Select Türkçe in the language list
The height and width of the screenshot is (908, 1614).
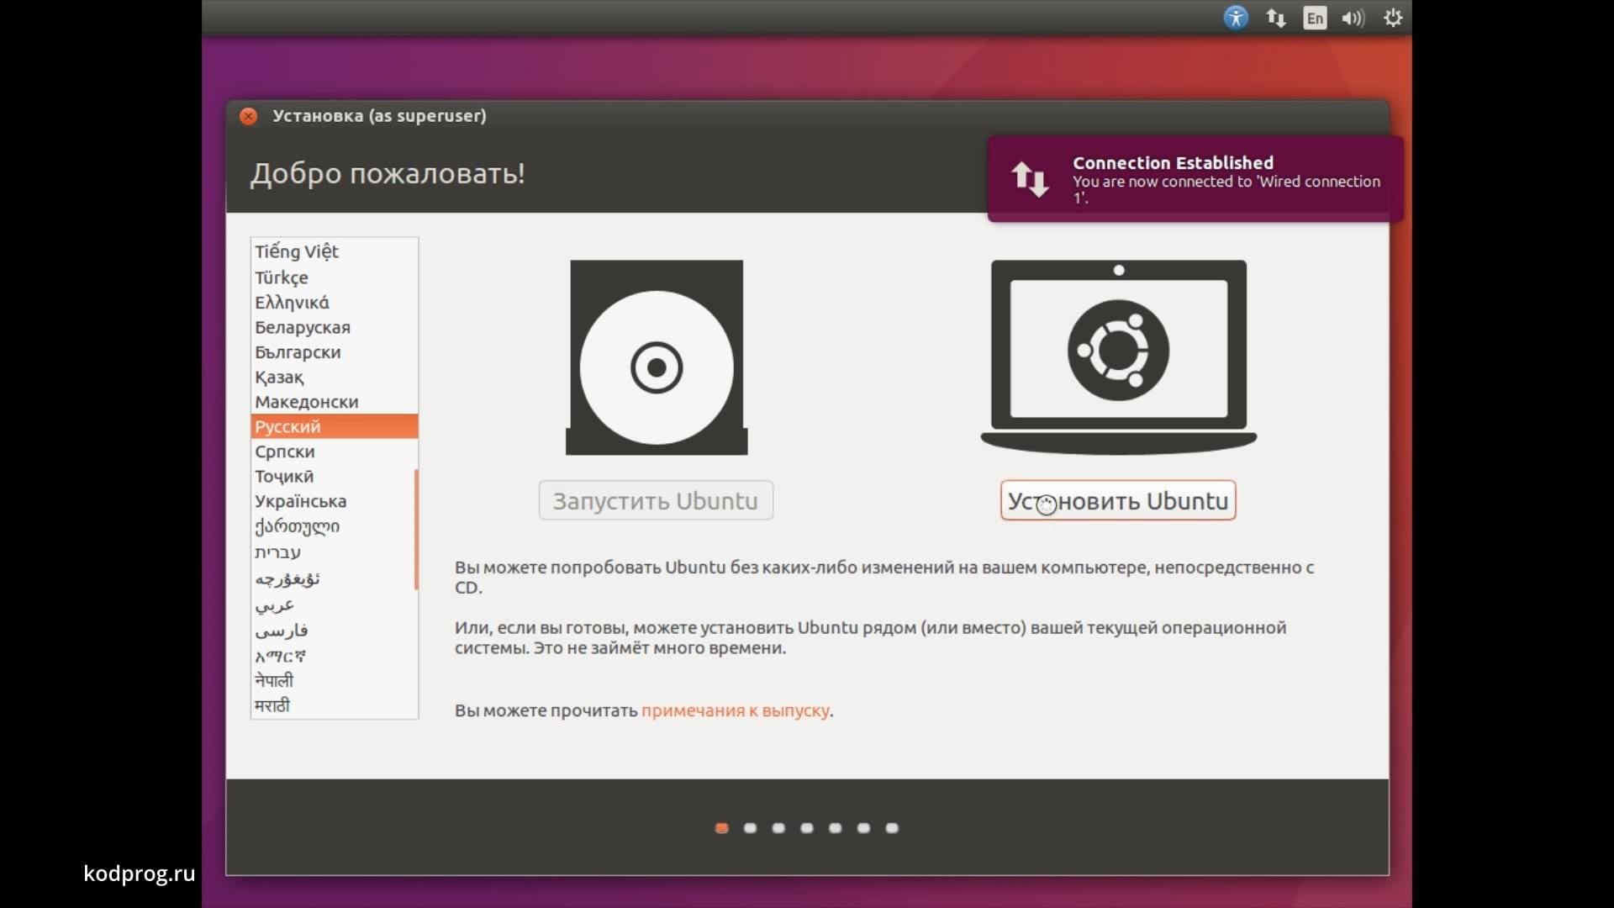tap(335, 277)
